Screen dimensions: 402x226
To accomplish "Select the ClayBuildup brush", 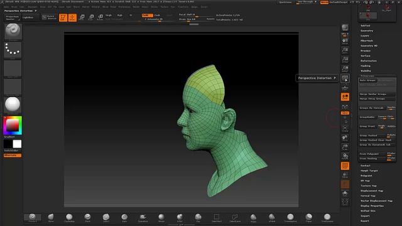I will 69,218.
